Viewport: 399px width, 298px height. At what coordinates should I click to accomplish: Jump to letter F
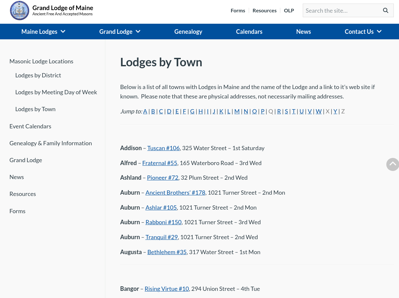[184, 111]
